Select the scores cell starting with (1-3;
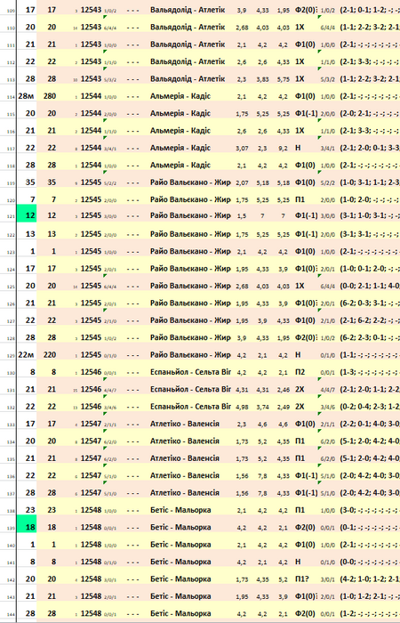The image size is (400, 623). tap(369, 372)
